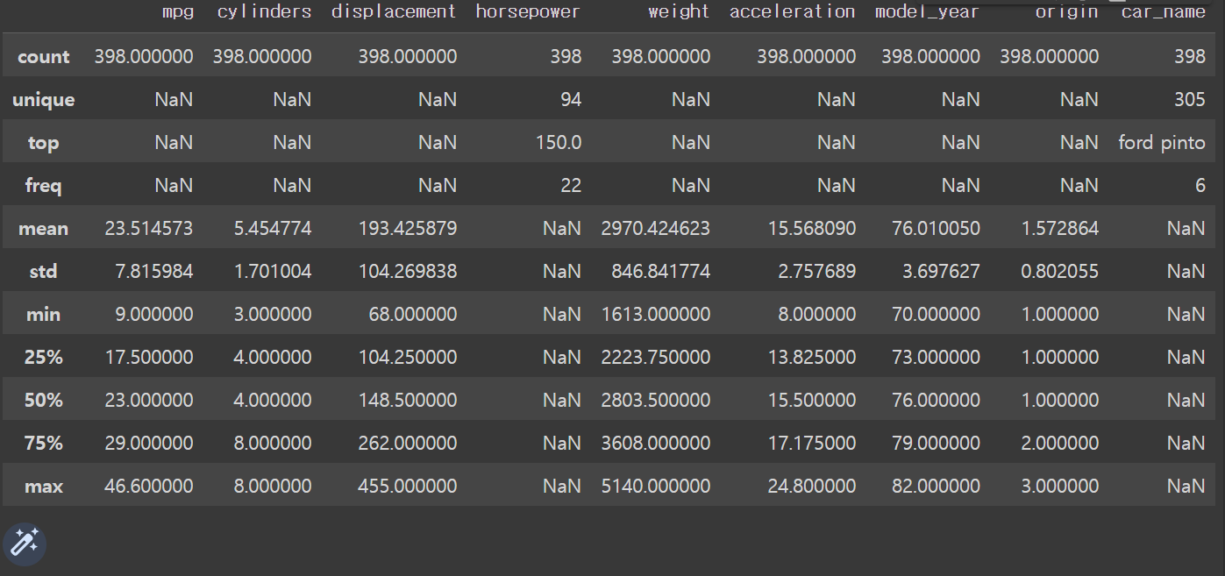The height and width of the screenshot is (576, 1225).
Task: Select the horsepower top value 150.0
Action: coord(559,142)
